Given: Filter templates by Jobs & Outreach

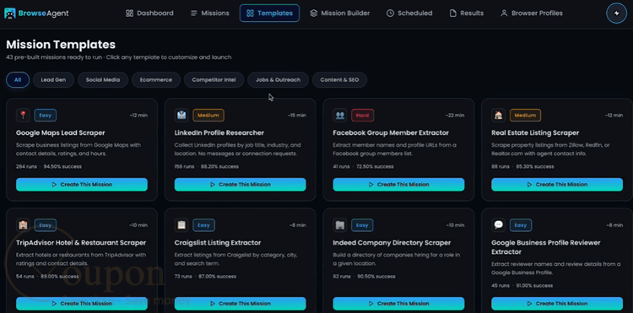Looking at the screenshot, I should click(x=279, y=80).
